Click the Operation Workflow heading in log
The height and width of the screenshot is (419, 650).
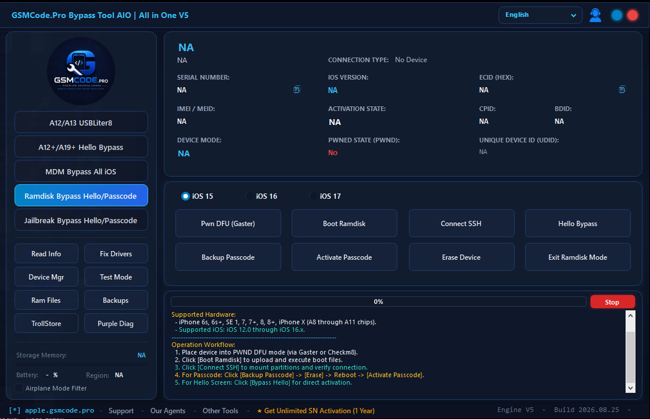(x=203, y=345)
